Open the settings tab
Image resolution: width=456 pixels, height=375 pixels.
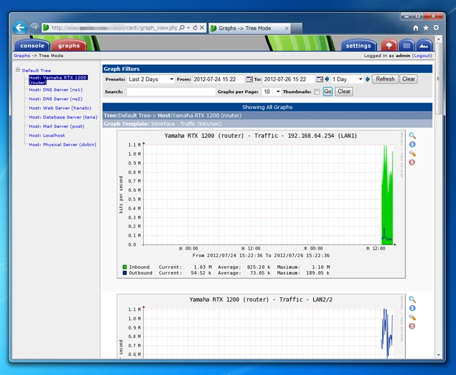(358, 46)
